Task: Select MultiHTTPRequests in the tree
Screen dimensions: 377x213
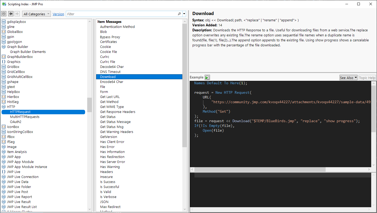Action: [25, 117]
